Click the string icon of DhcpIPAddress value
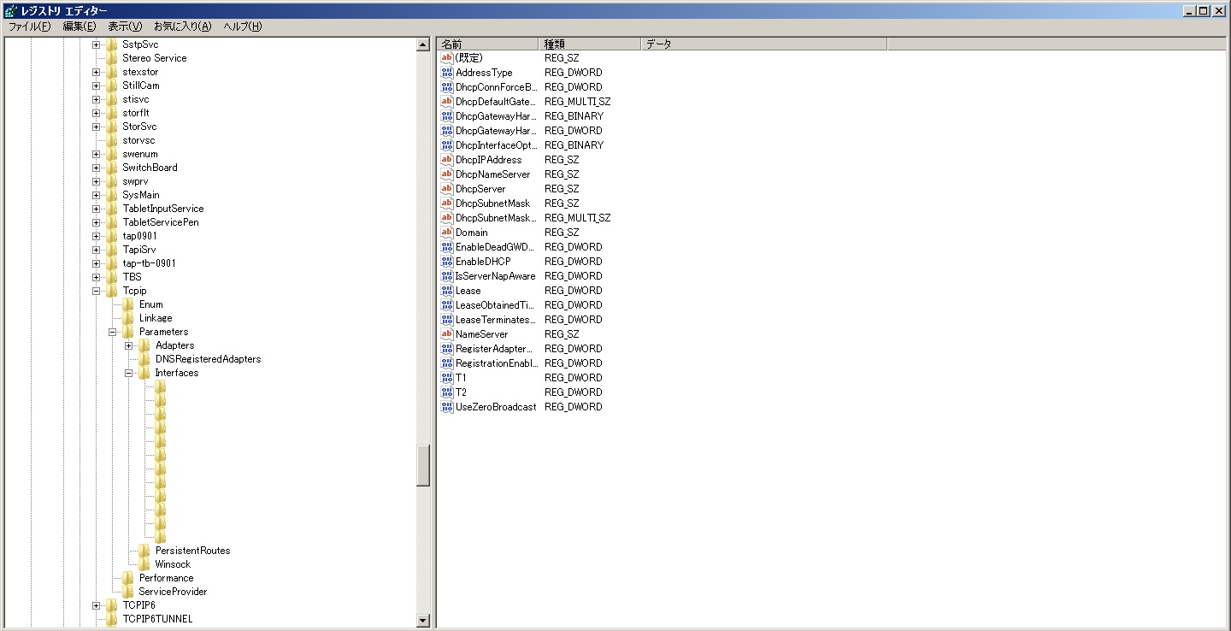This screenshot has height=631, width=1231. [x=446, y=160]
